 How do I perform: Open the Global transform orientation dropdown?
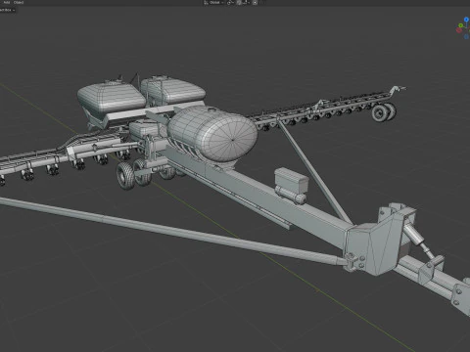(214, 2)
